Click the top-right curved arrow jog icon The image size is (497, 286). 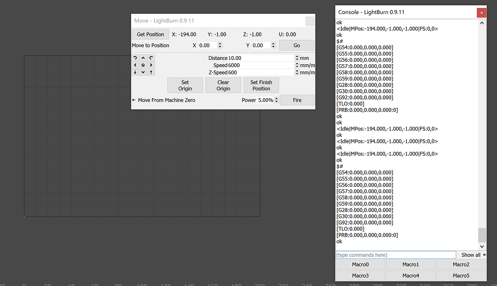(151, 57)
